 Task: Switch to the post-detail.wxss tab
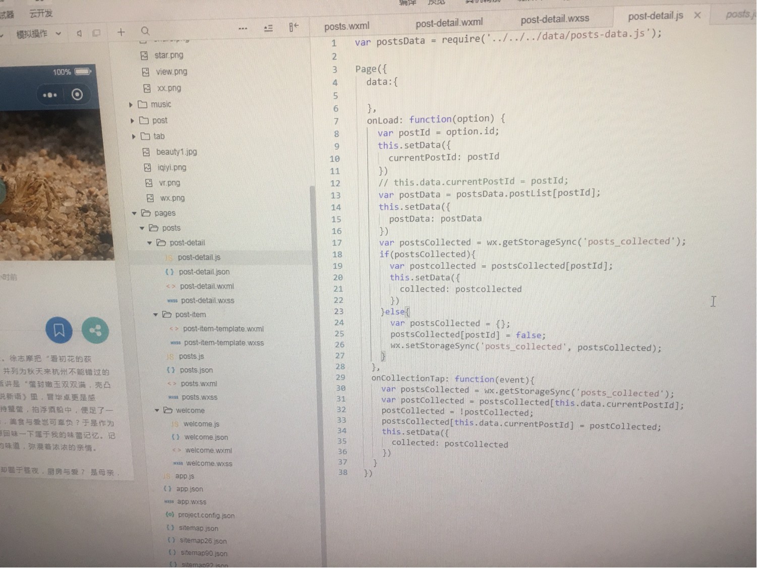point(555,19)
